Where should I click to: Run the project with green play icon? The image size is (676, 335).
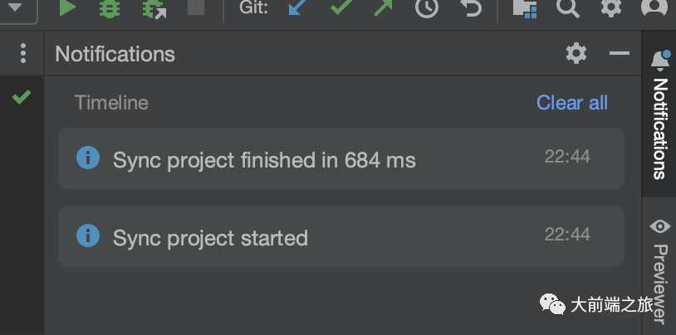[67, 7]
